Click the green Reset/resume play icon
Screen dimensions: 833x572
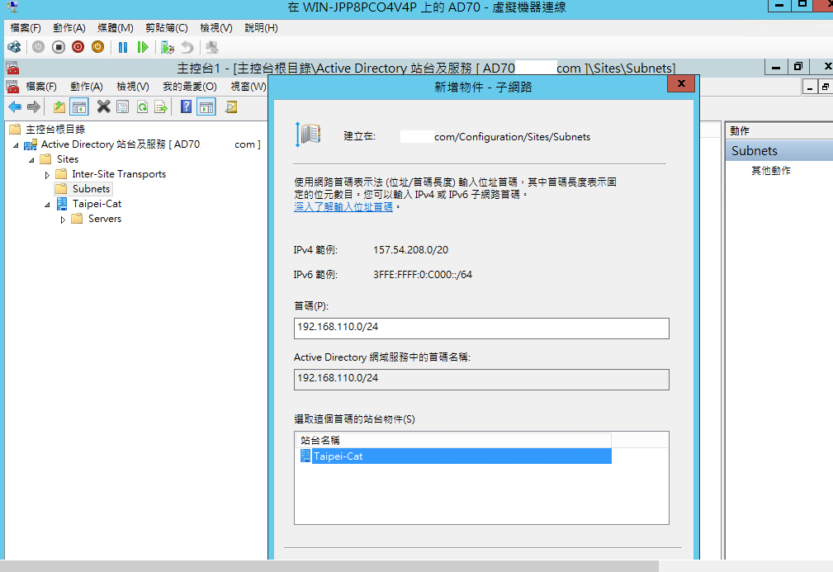coord(142,47)
